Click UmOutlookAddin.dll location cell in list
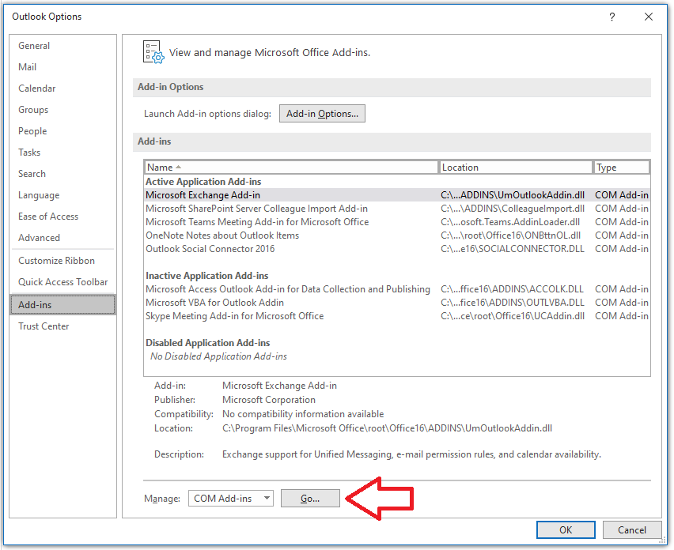This screenshot has height=550, width=674. pos(513,195)
